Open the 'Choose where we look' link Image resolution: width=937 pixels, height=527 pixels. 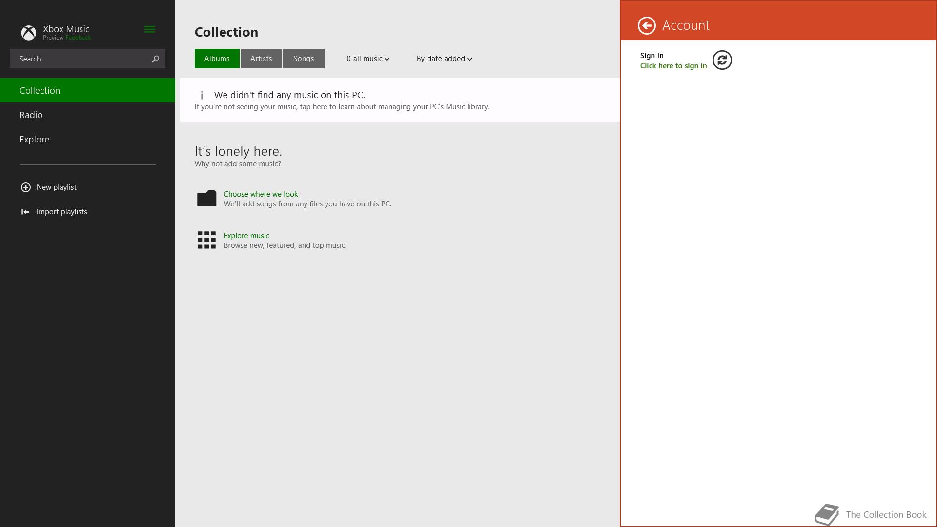[x=261, y=194]
